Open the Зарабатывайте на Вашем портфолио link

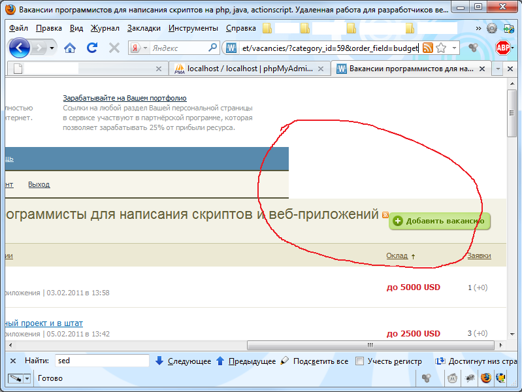tap(125, 98)
